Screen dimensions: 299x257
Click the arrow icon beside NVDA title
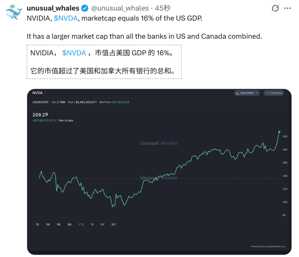point(45,93)
